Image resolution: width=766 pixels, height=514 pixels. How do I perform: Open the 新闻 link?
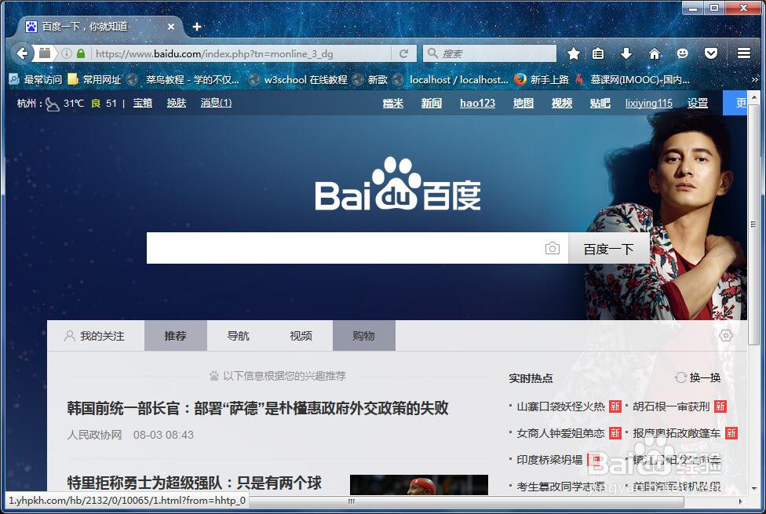432,103
